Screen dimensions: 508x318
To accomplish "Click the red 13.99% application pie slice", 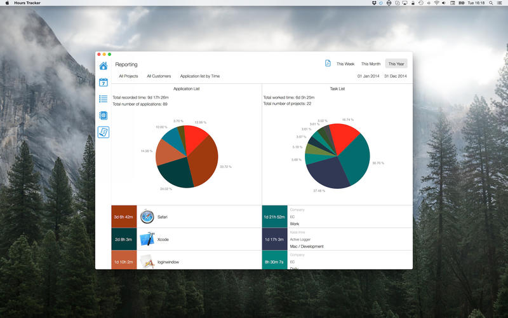I will pyautogui.click(x=195, y=138).
